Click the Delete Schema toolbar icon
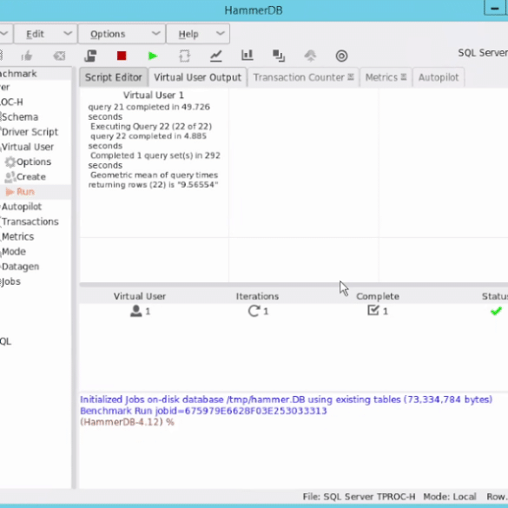Viewport: 508px width, 508px height. [59, 56]
